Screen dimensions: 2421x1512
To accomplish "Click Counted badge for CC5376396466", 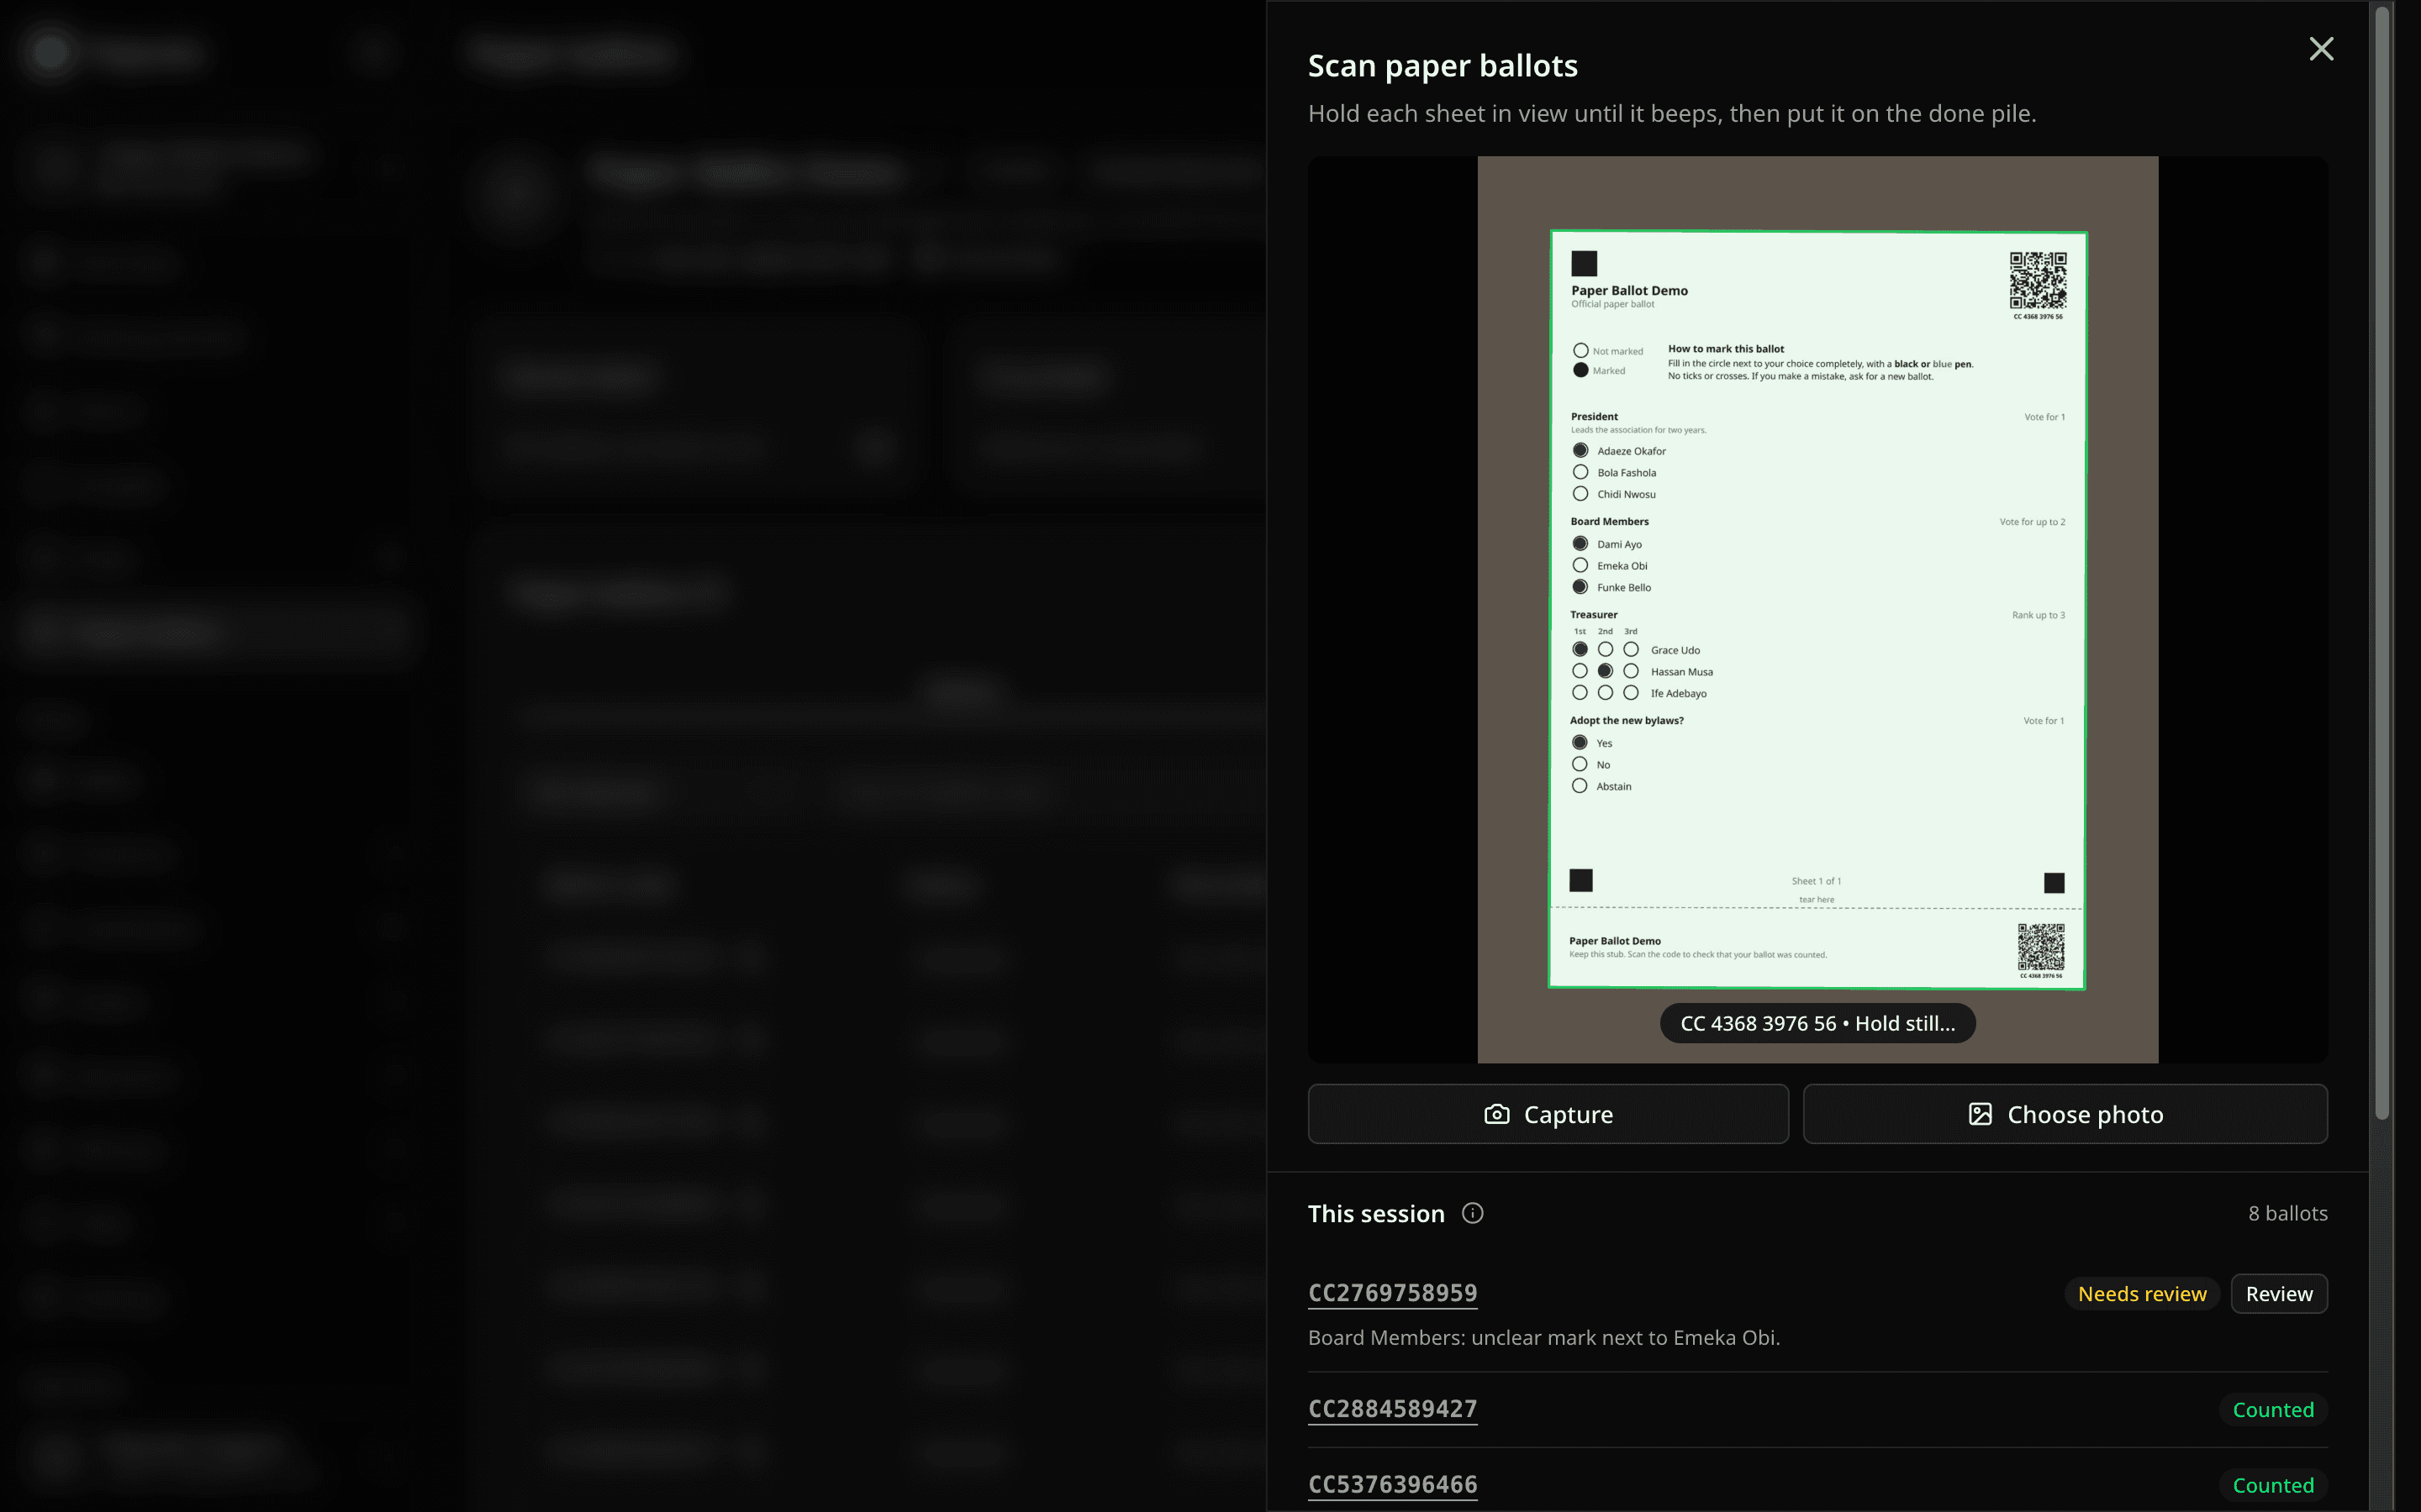I will click(x=2273, y=1485).
